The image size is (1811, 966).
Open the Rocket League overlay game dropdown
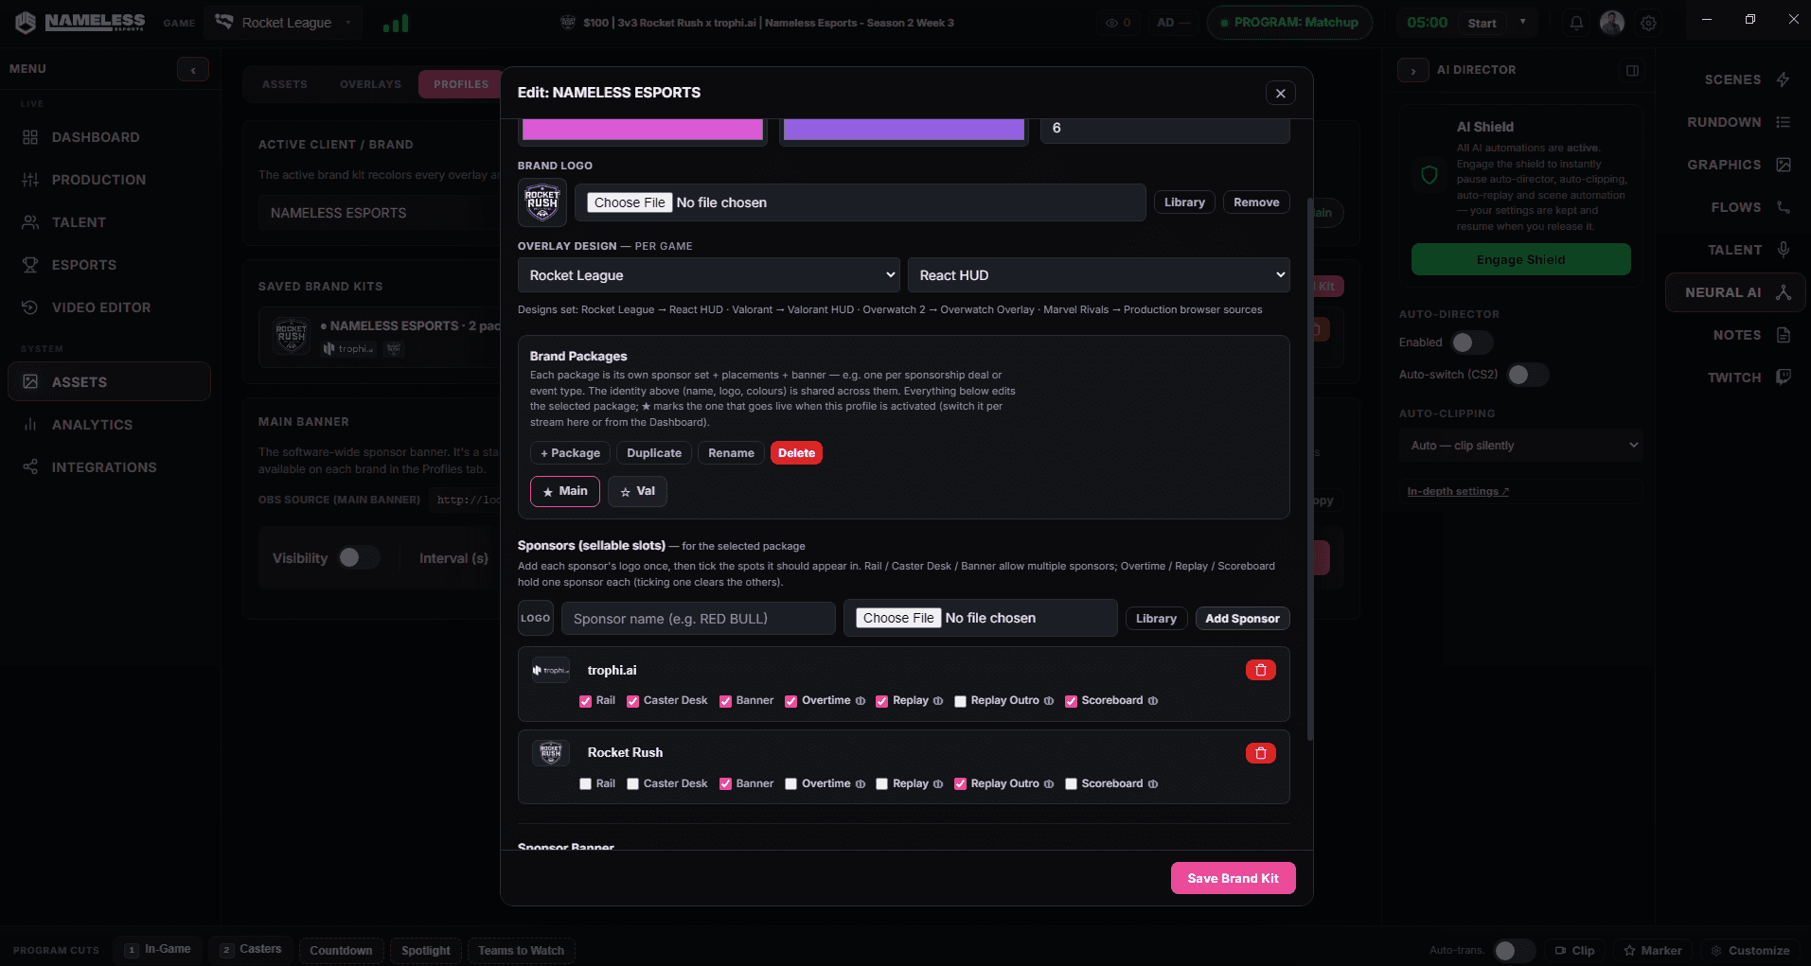[x=709, y=275]
